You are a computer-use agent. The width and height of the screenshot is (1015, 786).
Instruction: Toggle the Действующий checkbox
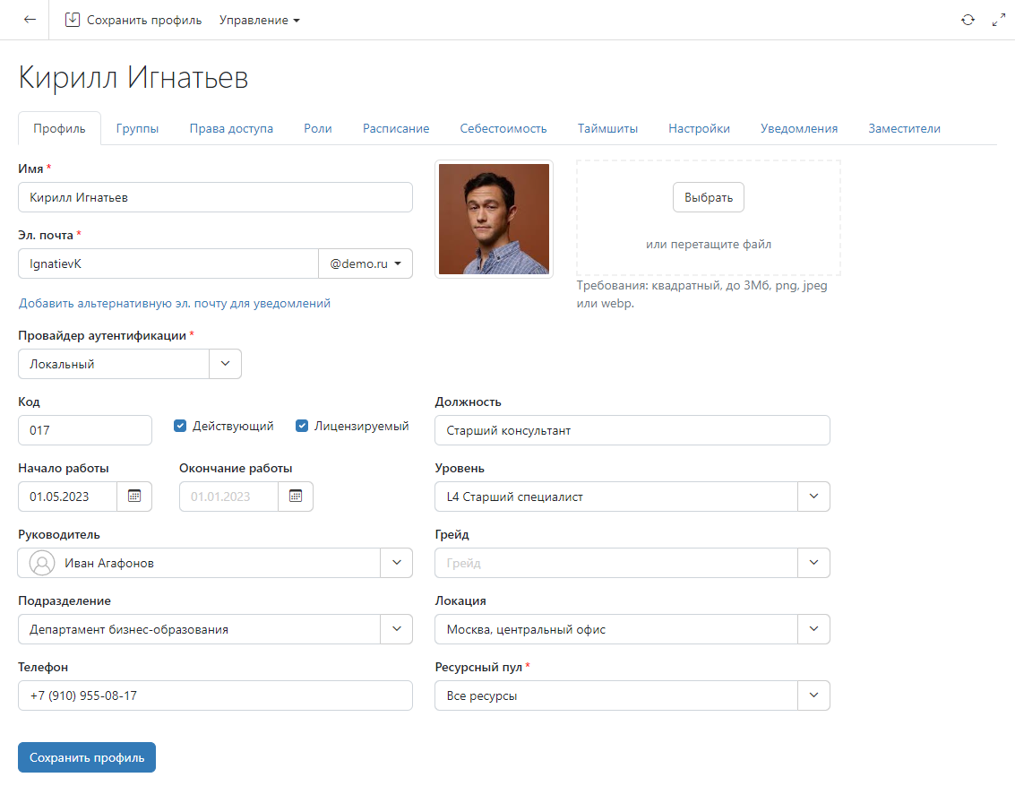(x=180, y=426)
